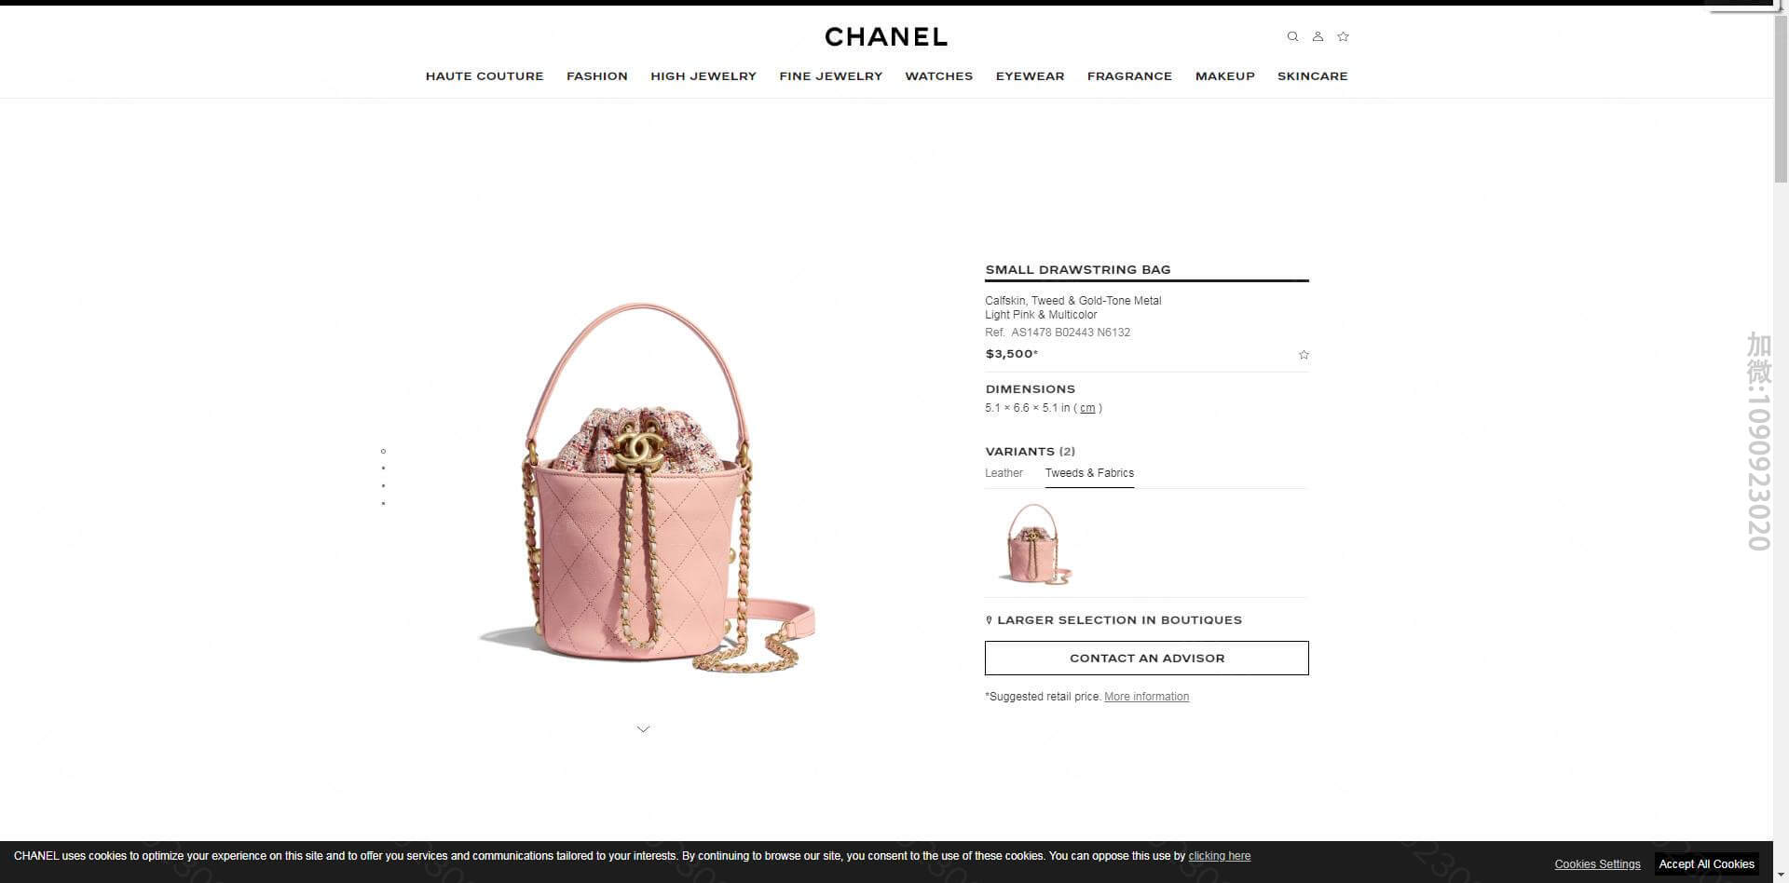Open Cookies Settings link
The width and height of the screenshot is (1789, 883).
coord(1597,864)
